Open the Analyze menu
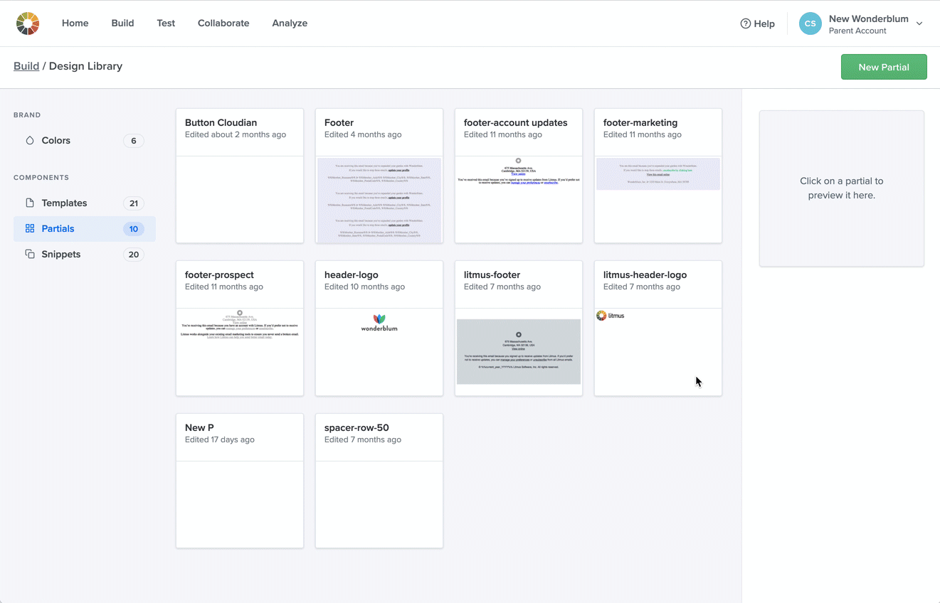This screenshot has width=940, height=603. 290,23
